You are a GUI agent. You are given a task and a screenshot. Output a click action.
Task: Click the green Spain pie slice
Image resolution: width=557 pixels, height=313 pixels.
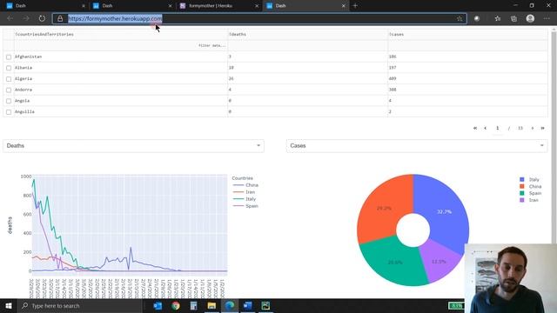click(x=396, y=263)
